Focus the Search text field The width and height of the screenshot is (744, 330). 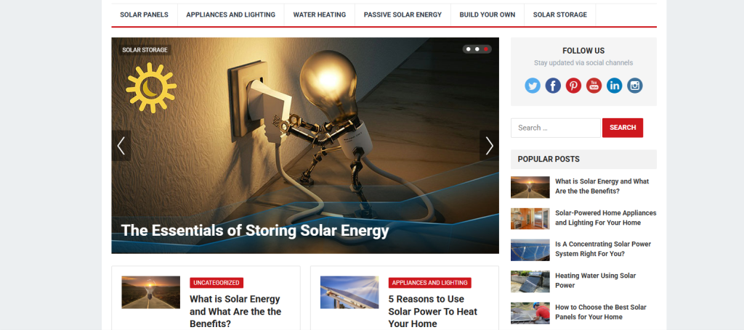coord(556,128)
